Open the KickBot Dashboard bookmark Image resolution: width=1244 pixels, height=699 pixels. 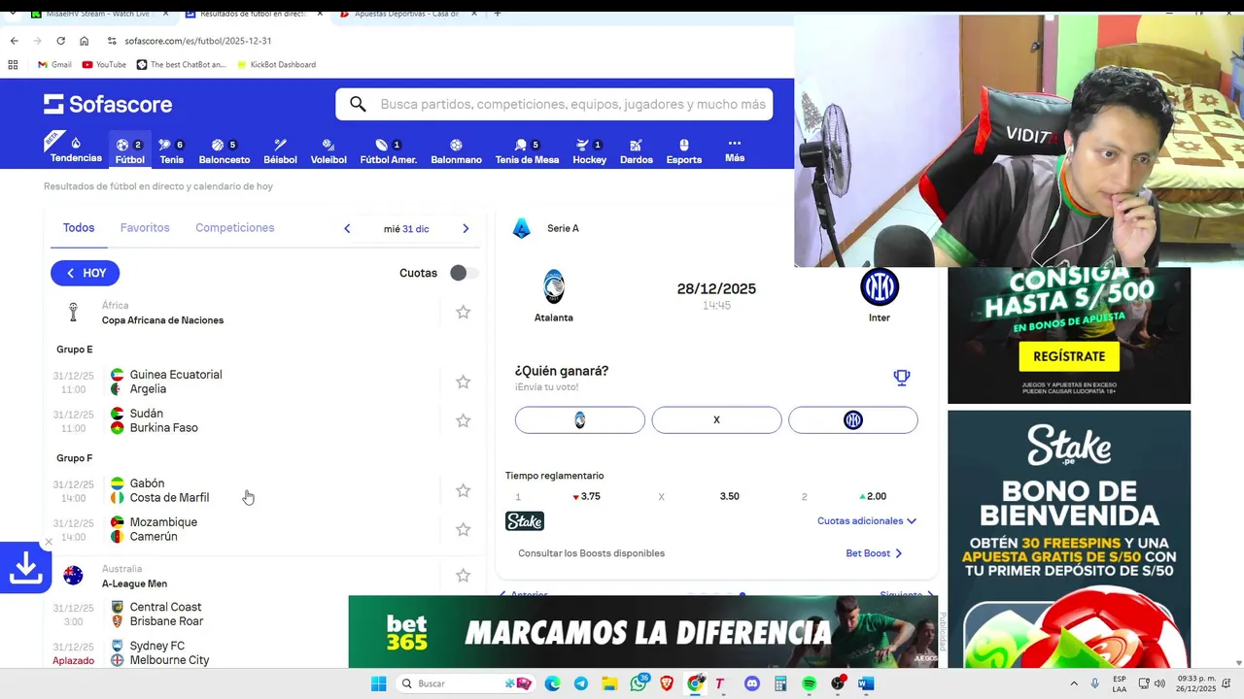[x=276, y=64]
